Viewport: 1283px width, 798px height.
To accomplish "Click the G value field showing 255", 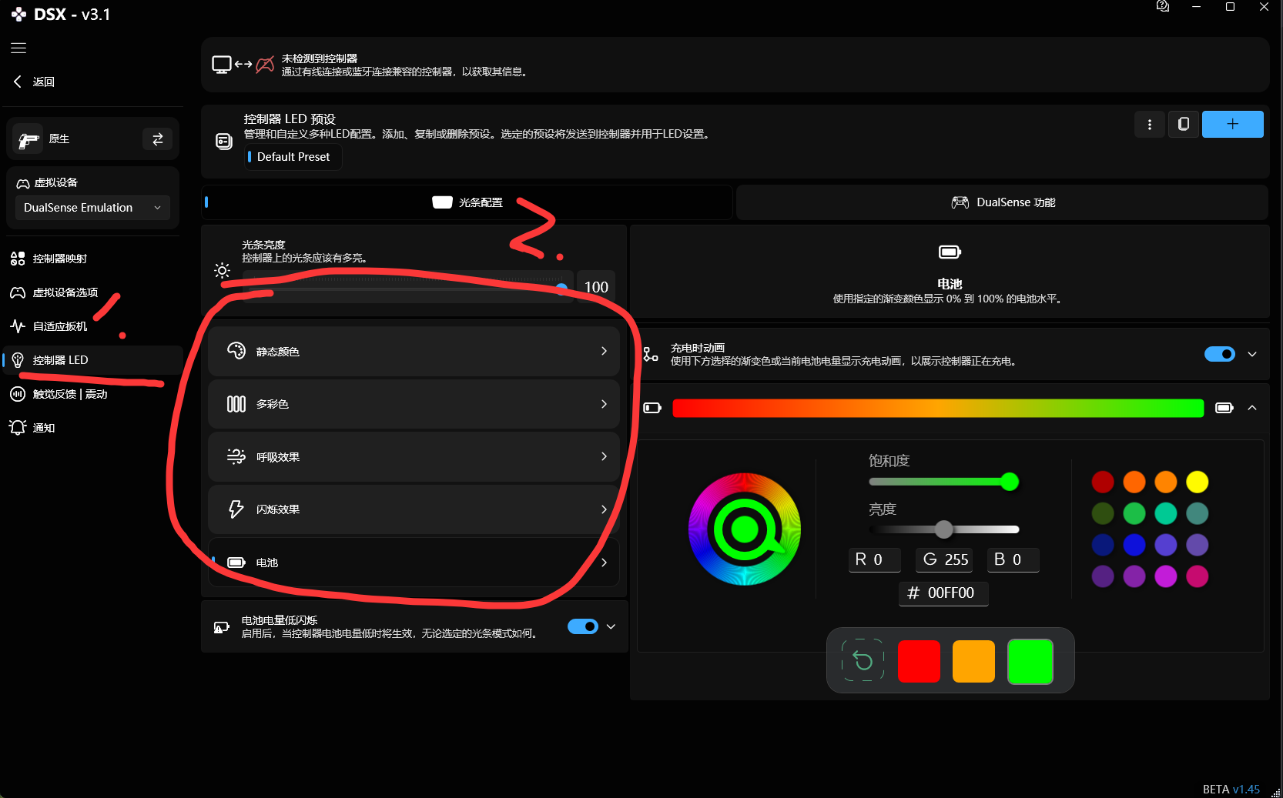I will (x=945, y=559).
